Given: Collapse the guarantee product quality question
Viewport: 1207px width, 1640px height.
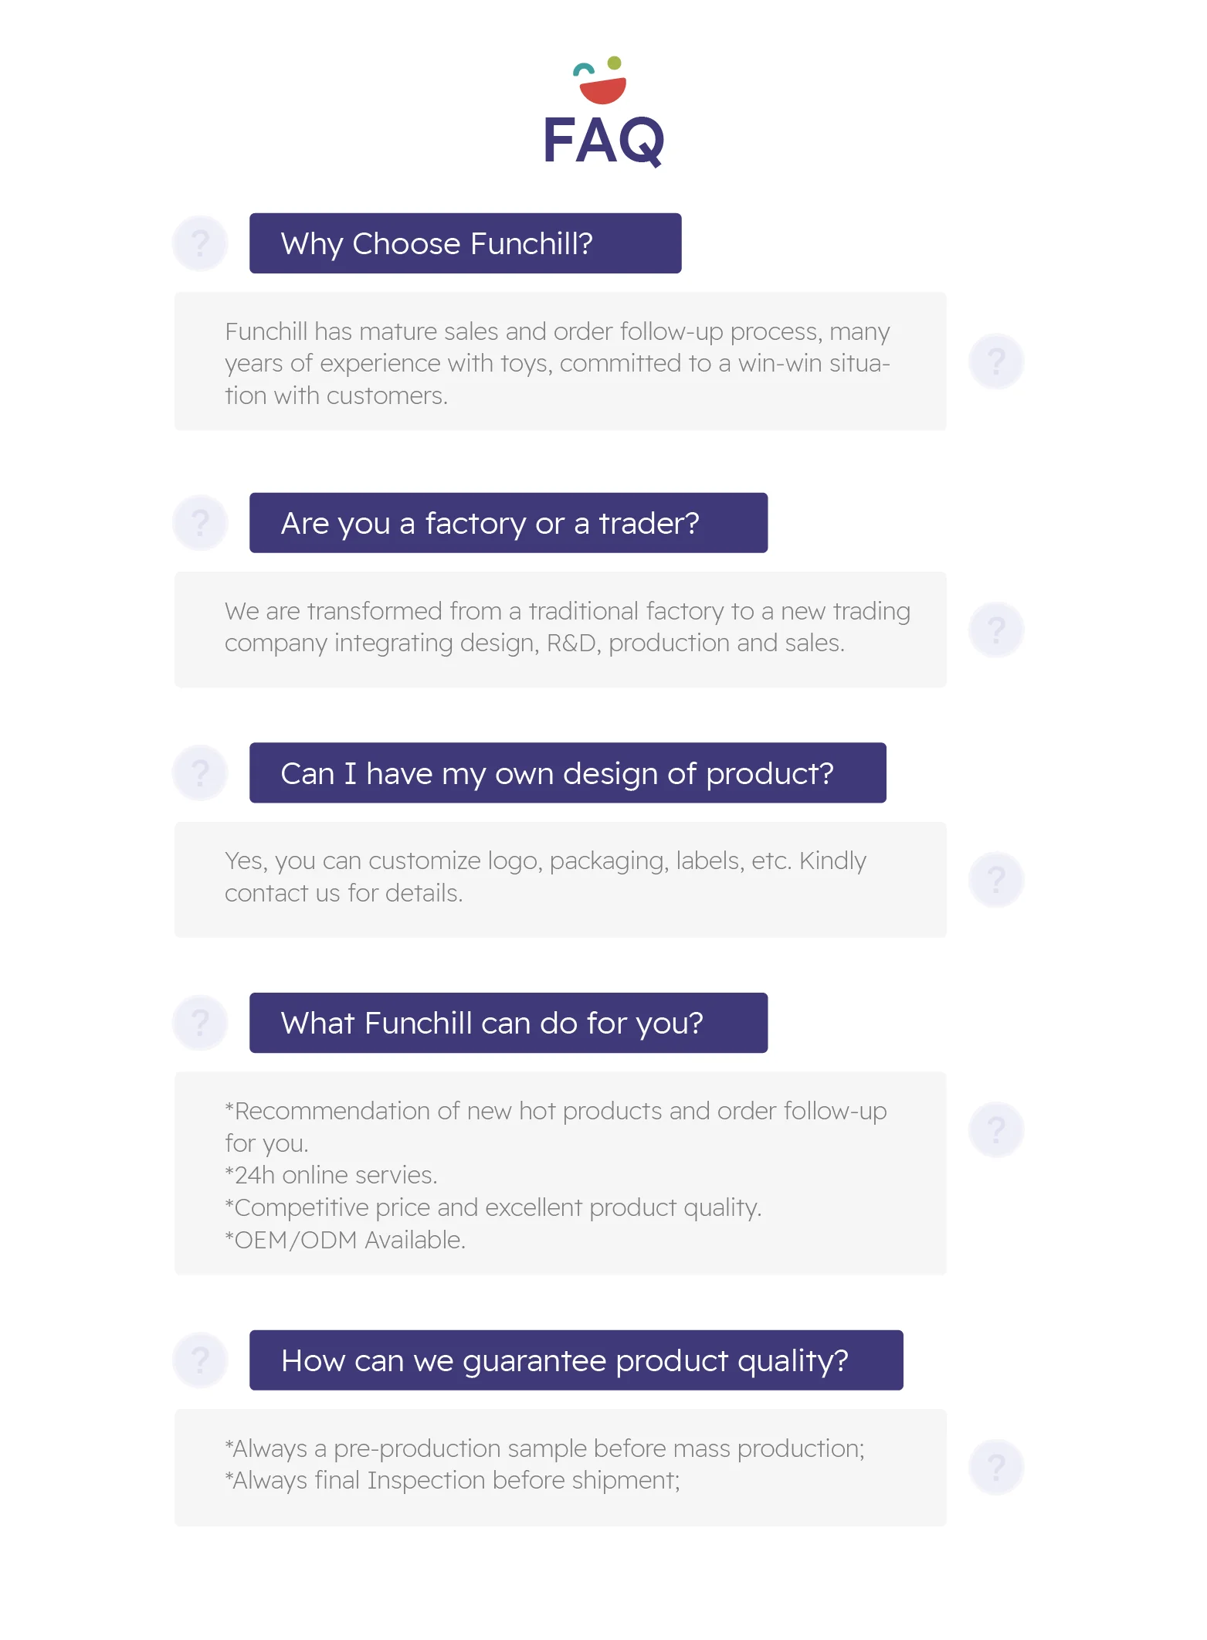Looking at the screenshot, I should (x=576, y=1360).
